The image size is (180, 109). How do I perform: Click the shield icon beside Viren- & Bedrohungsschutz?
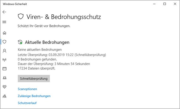[21, 16]
